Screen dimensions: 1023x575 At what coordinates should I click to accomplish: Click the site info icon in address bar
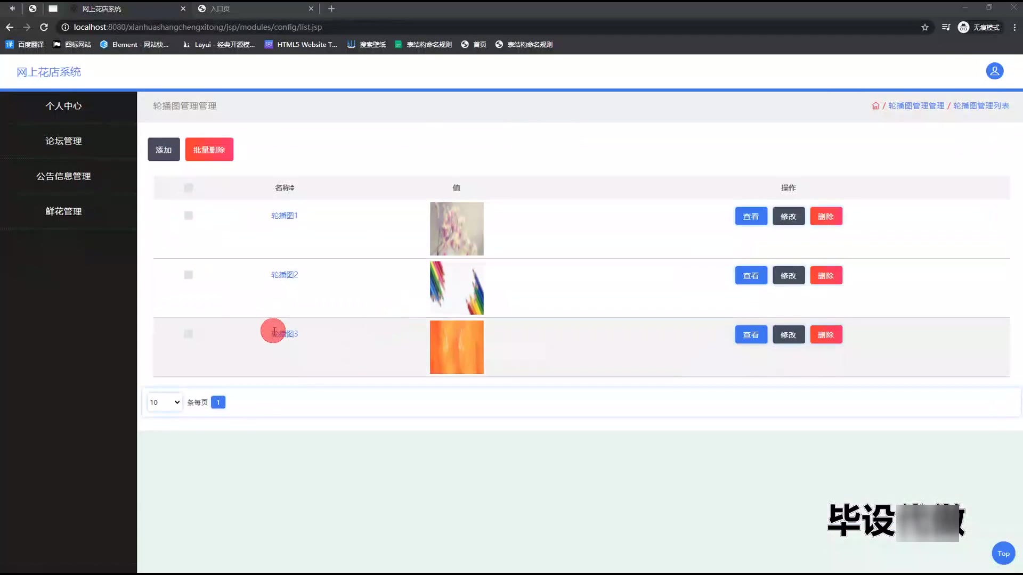(65, 27)
